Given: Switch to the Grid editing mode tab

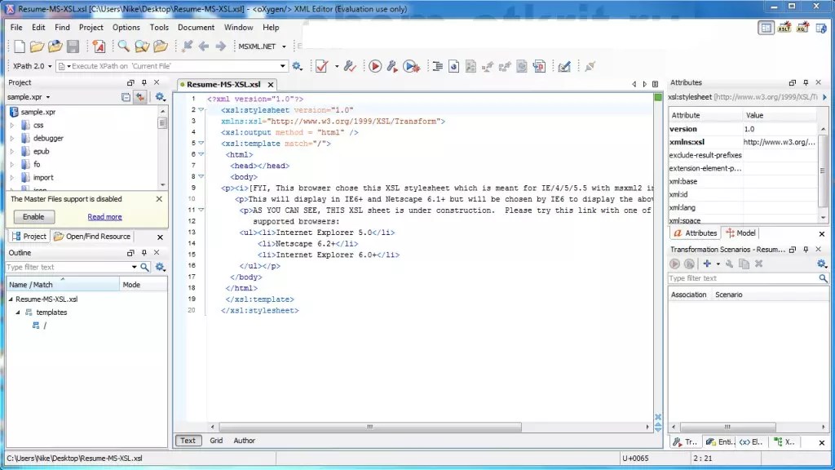Looking at the screenshot, I should 216,440.
